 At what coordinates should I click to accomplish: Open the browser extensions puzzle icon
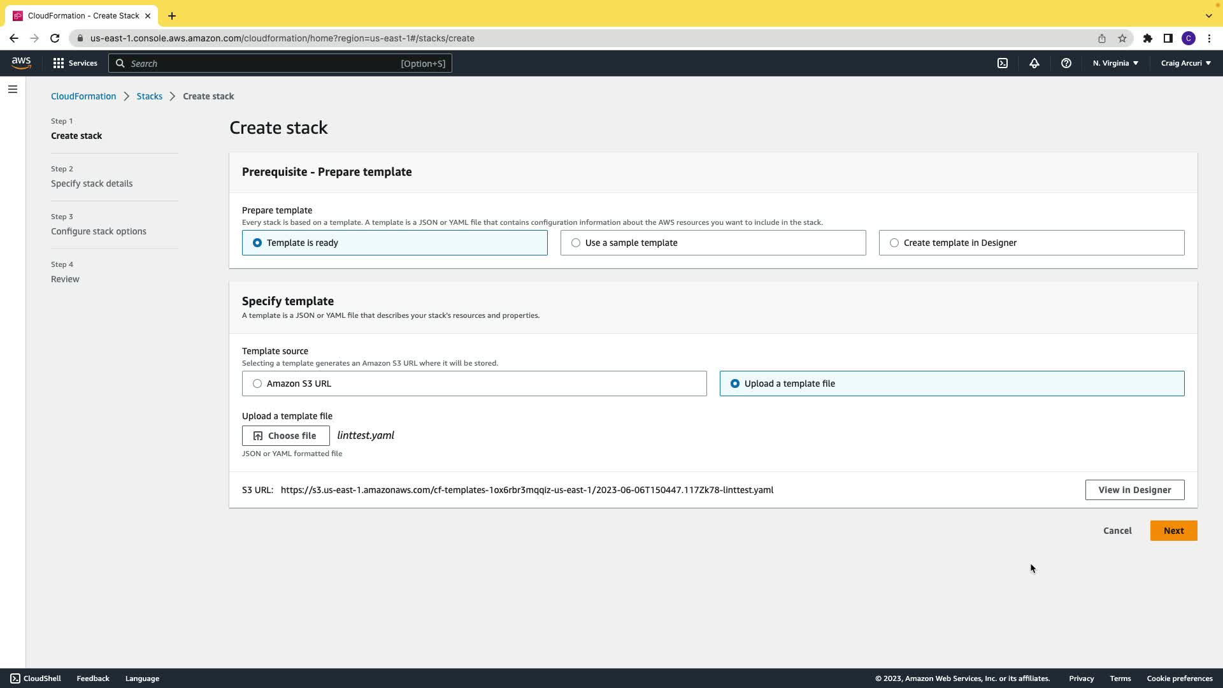tap(1148, 38)
